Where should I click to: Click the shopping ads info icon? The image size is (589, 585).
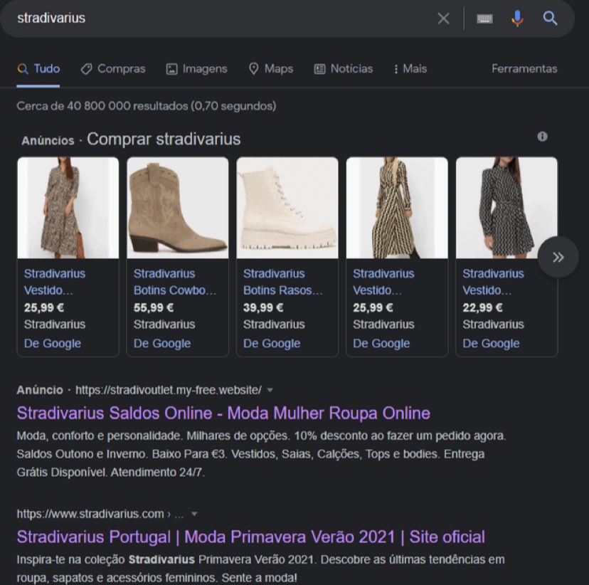pyautogui.click(x=542, y=137)
